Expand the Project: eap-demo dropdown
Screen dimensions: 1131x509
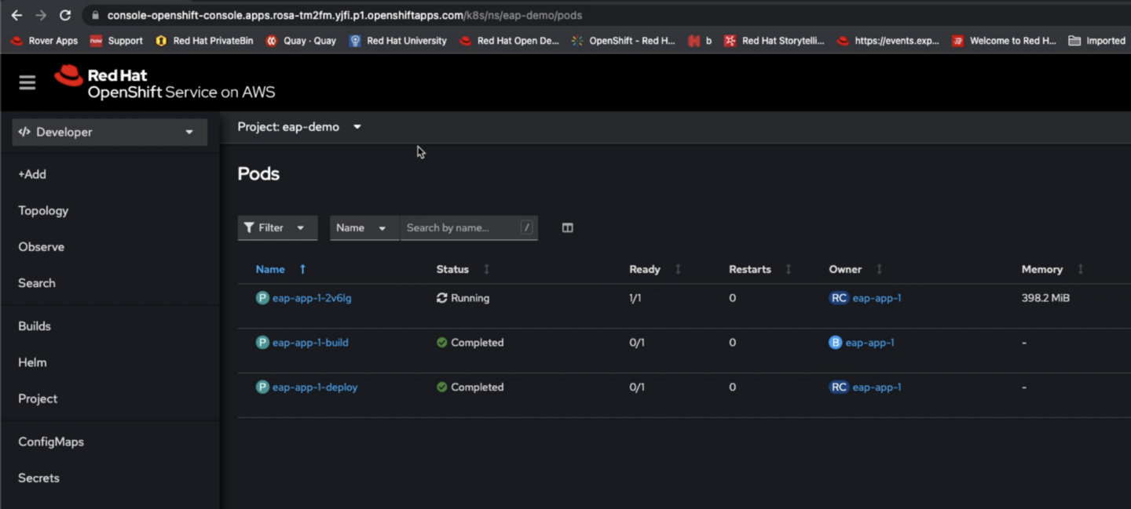click(x=299, y=127)
